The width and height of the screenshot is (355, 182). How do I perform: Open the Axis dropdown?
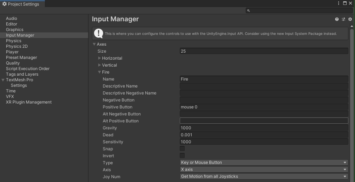coord(264,169)
